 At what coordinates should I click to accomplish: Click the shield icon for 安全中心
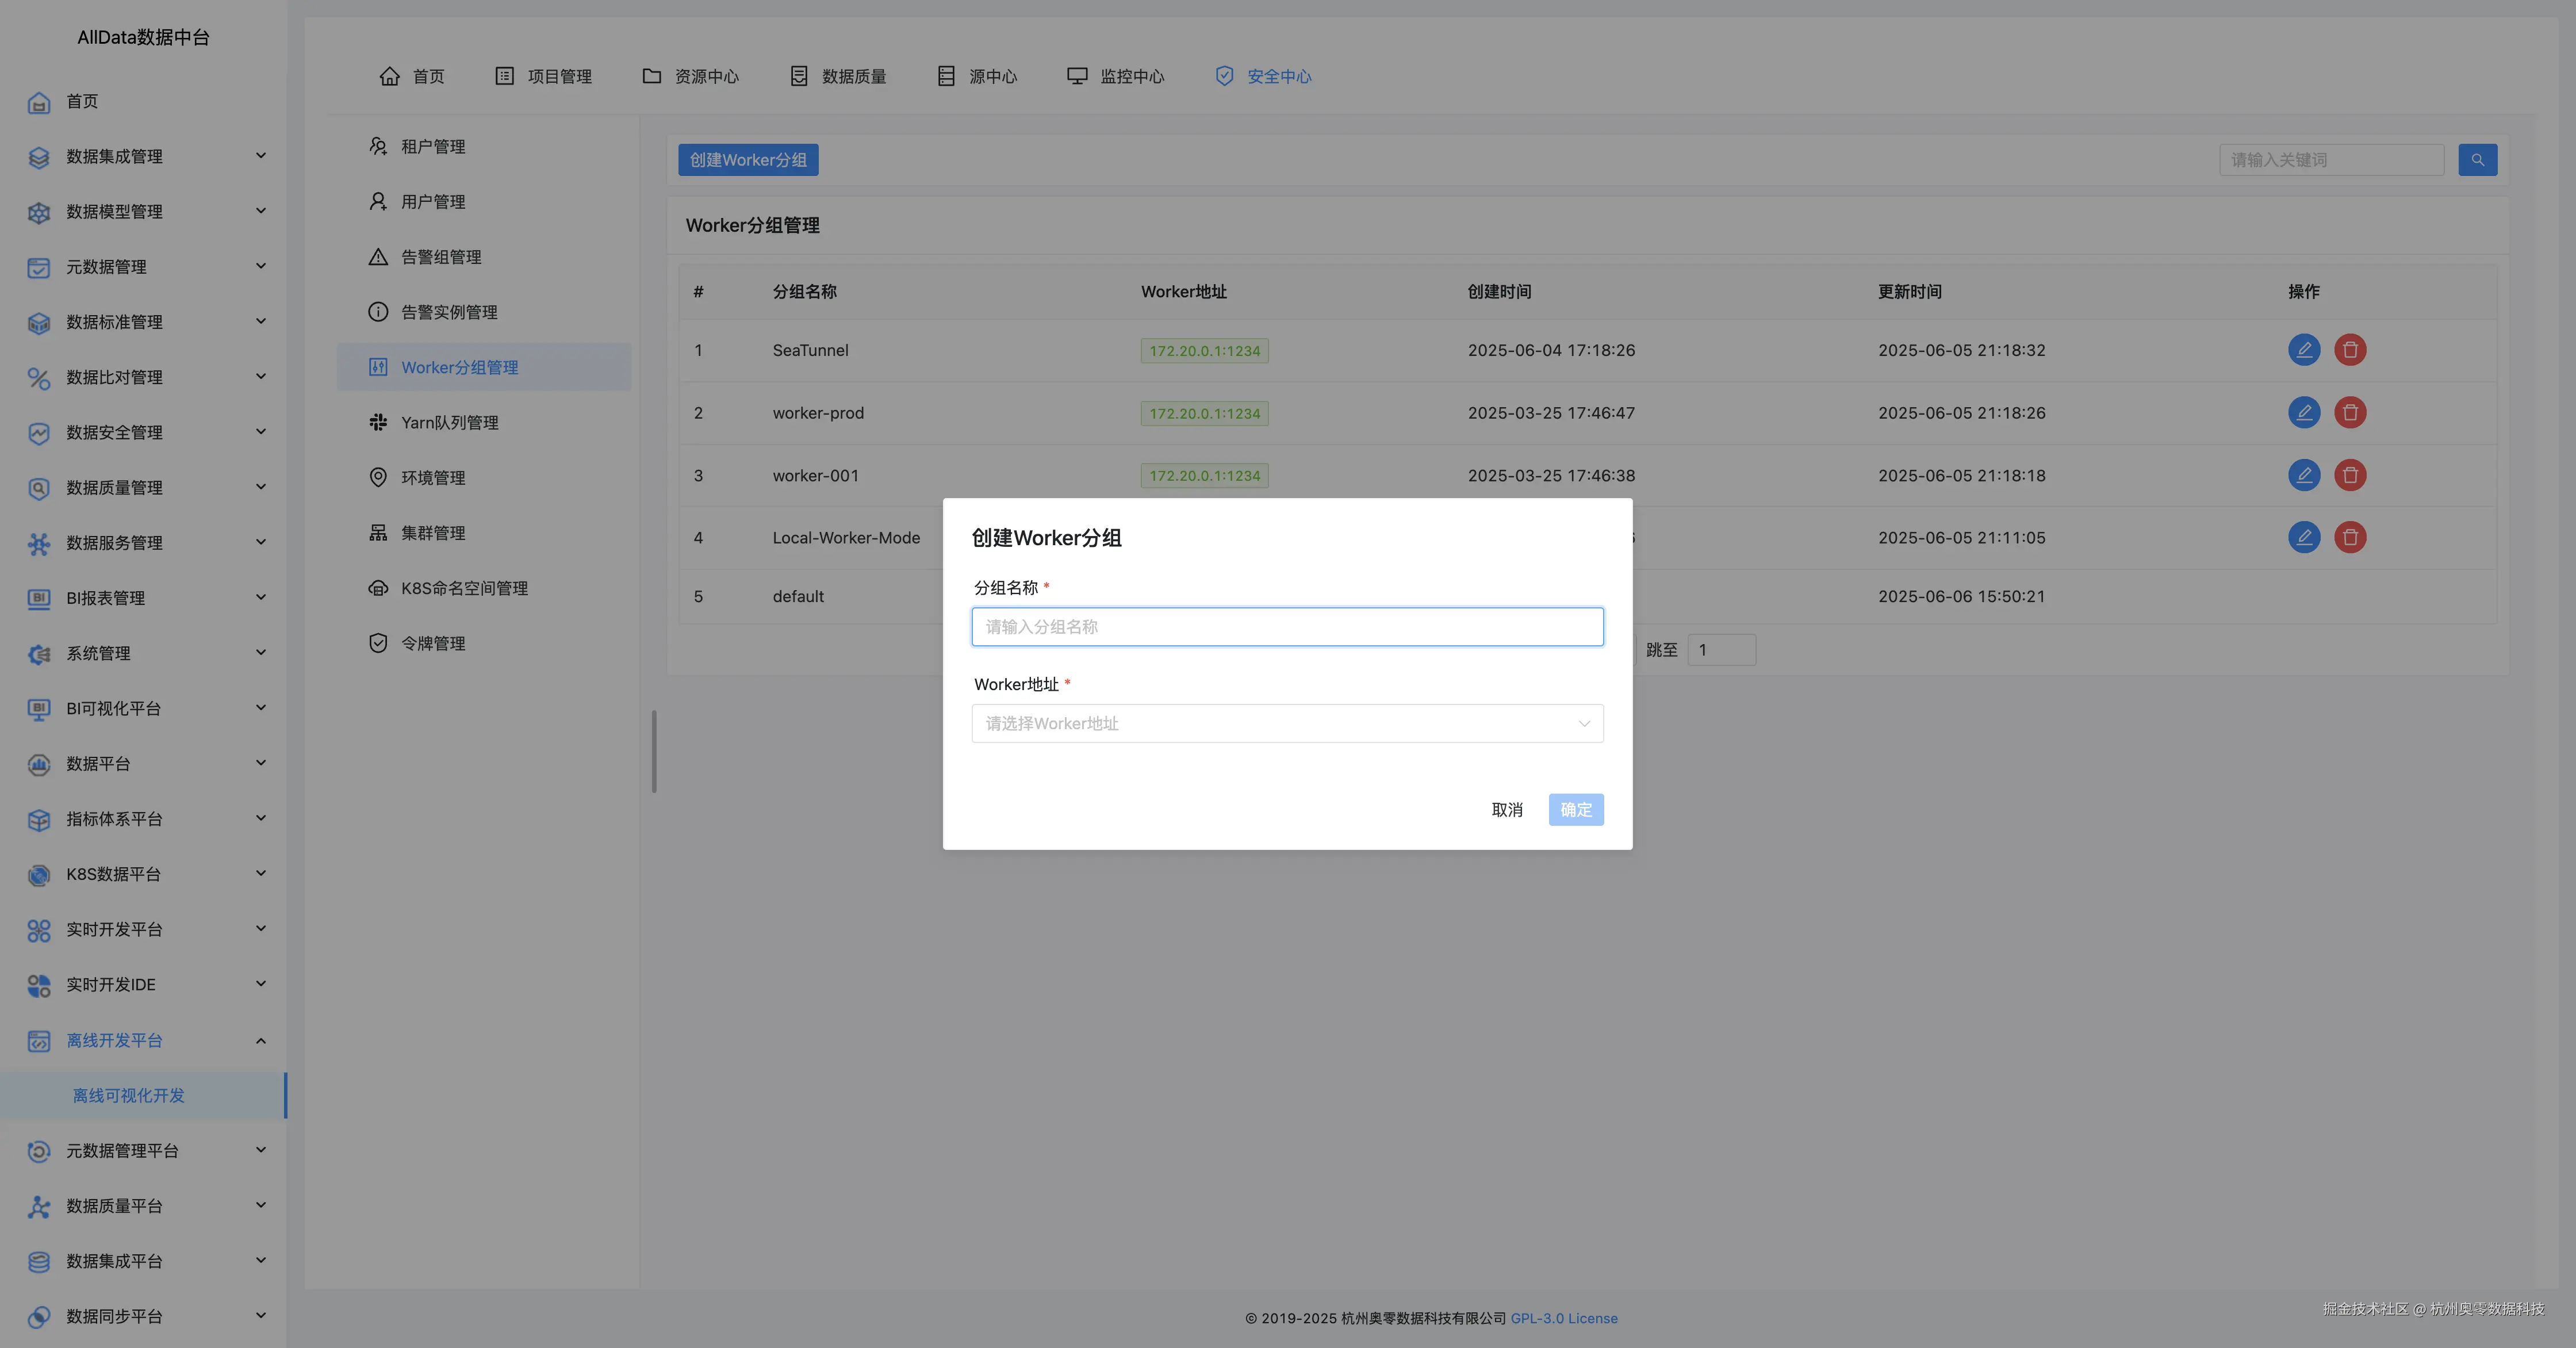coord(1223,76)
